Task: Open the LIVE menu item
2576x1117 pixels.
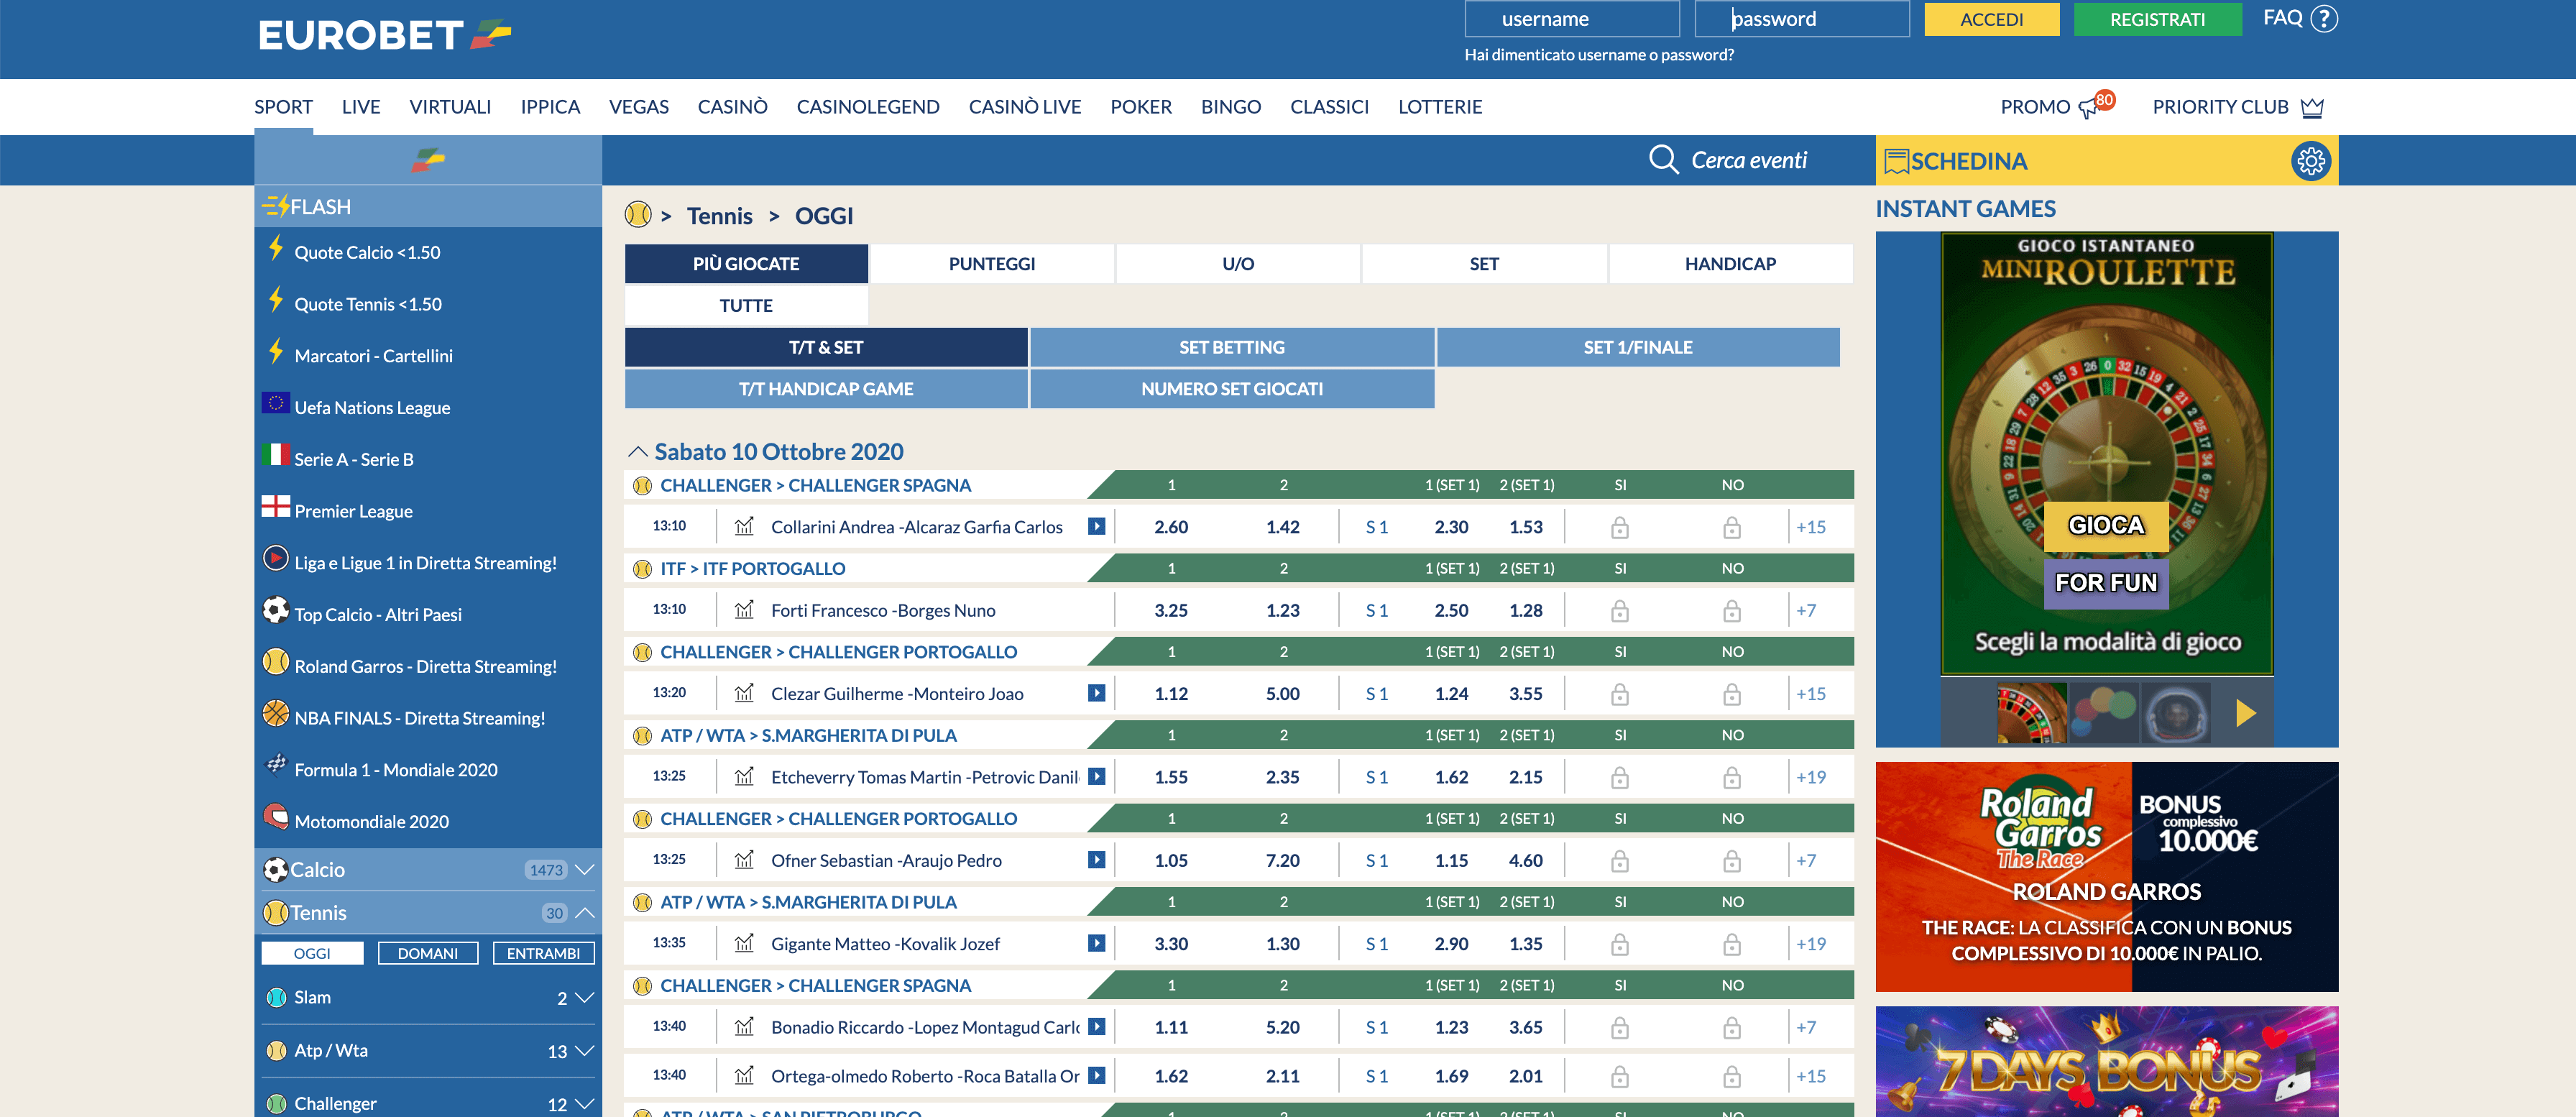Action: point(361,107)
